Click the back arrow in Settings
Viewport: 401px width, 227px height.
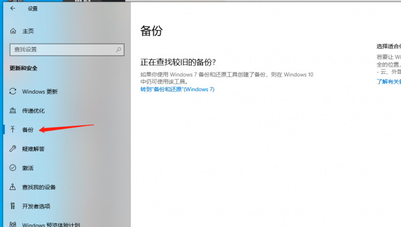pyautogui.click(x=12, y=9)
